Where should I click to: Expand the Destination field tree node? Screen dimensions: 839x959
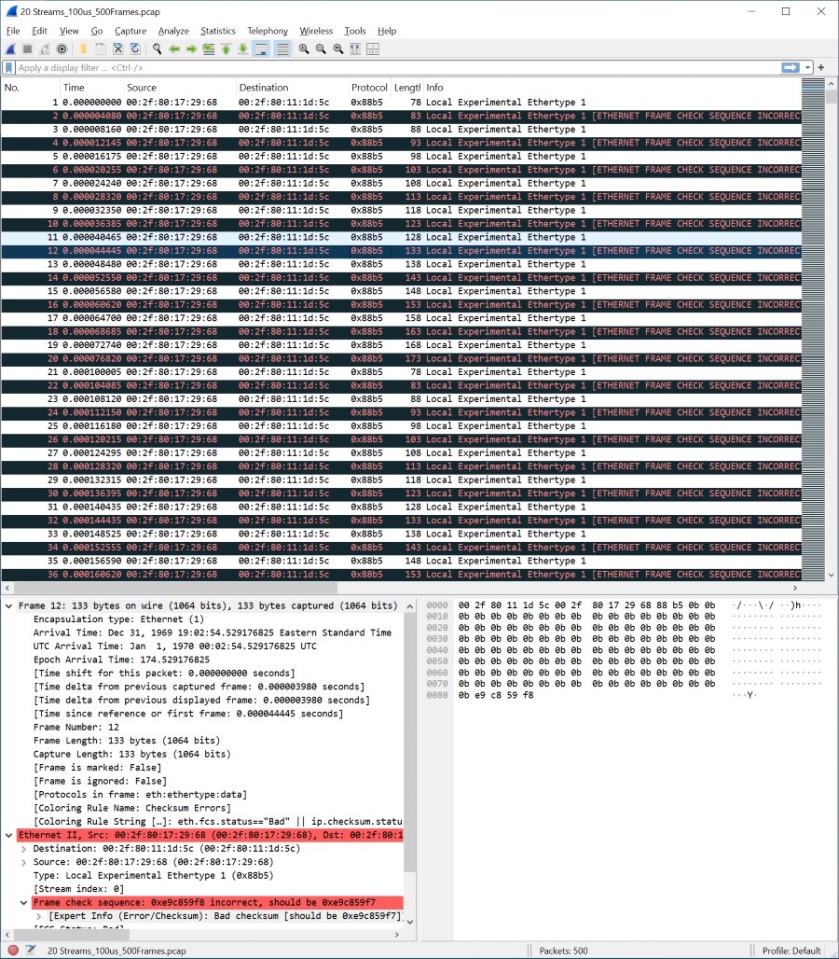coord(24,849)
